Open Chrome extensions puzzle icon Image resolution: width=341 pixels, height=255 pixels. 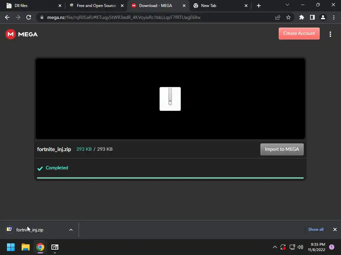coord(302,17)
